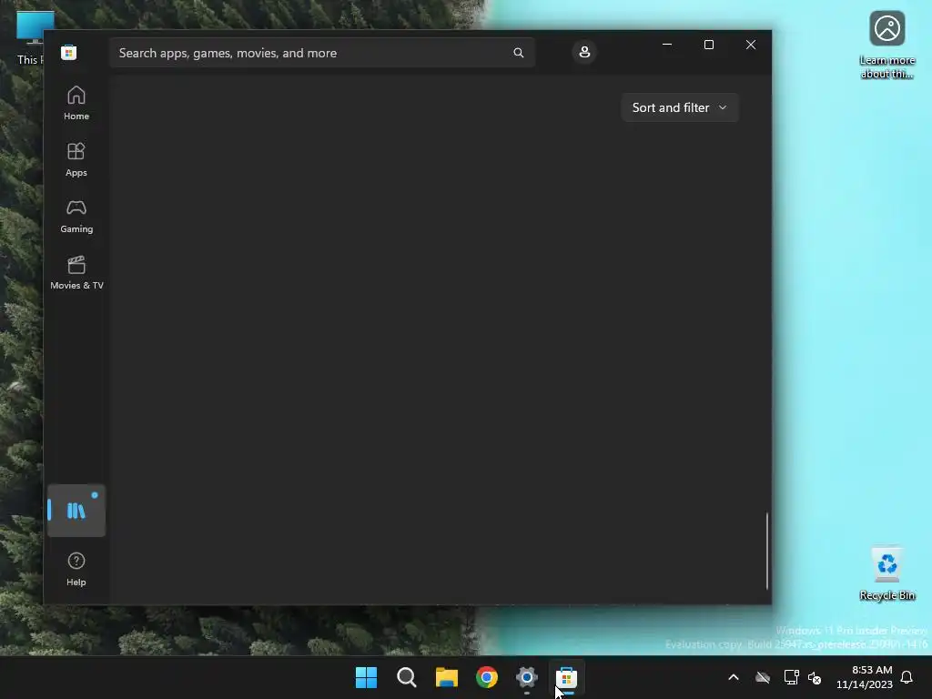
Task: Focus the Search apps, games, movies field
Action: 321,53
